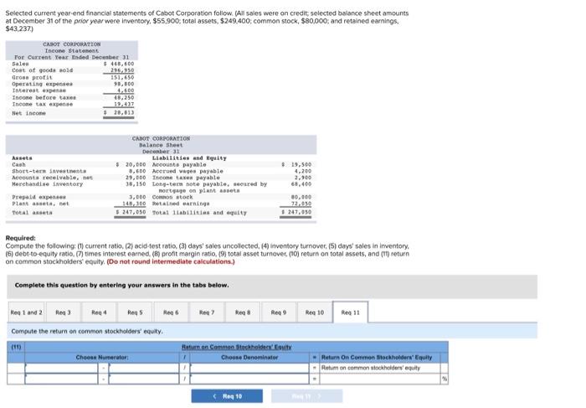Open the Req 9 tab
Viewport: 586px width, 408px height.
tap(279, 312)
